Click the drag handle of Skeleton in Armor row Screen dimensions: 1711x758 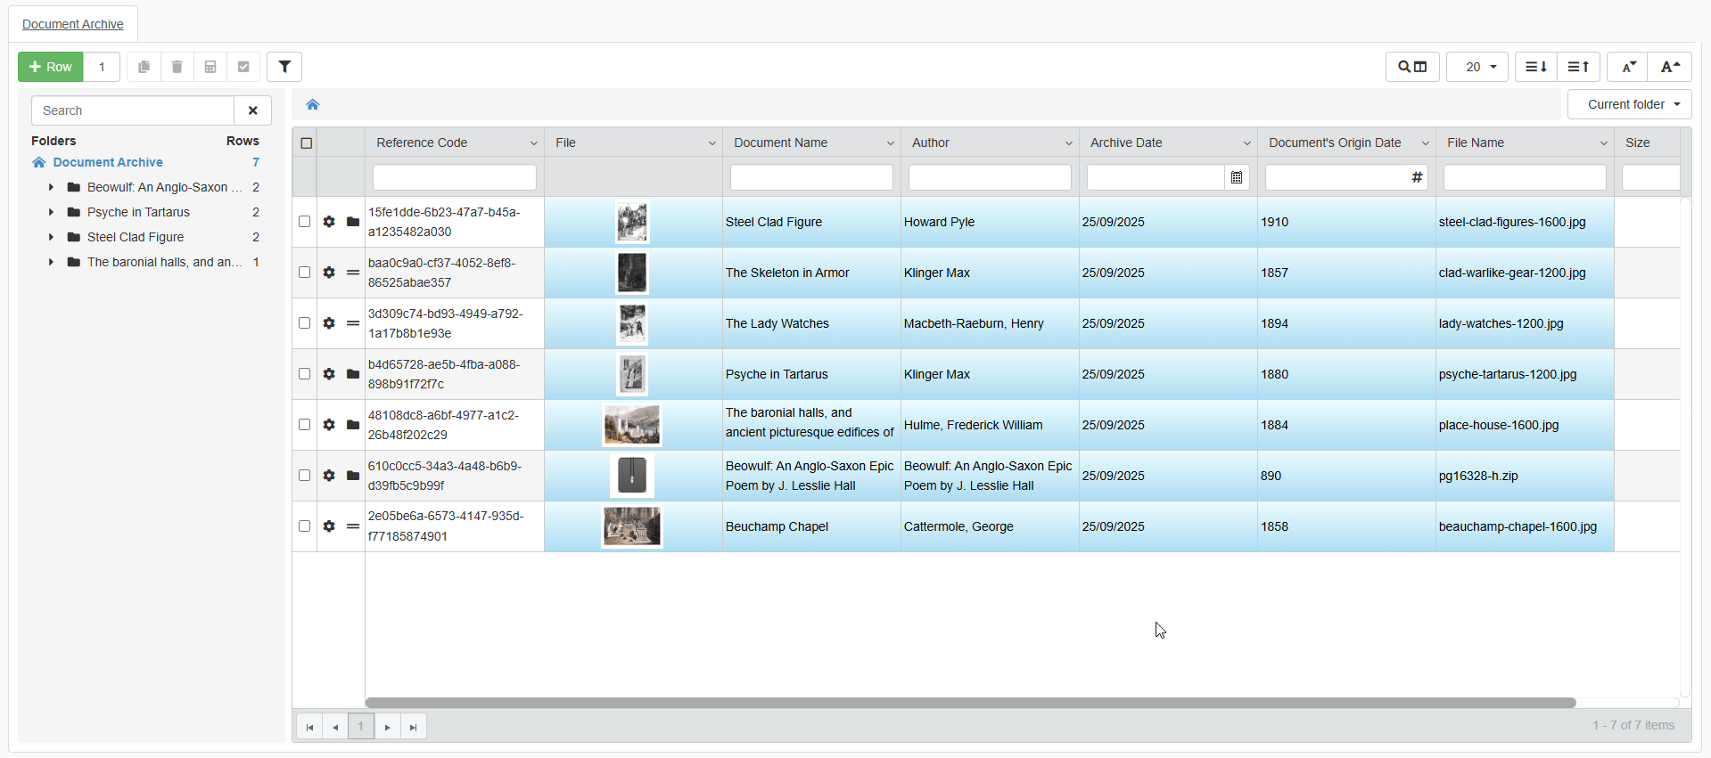(353, 273)
